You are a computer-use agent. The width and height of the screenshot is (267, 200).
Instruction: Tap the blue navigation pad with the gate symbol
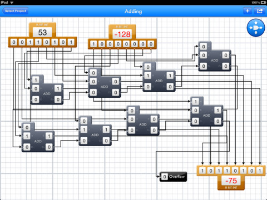pos(256,28)
